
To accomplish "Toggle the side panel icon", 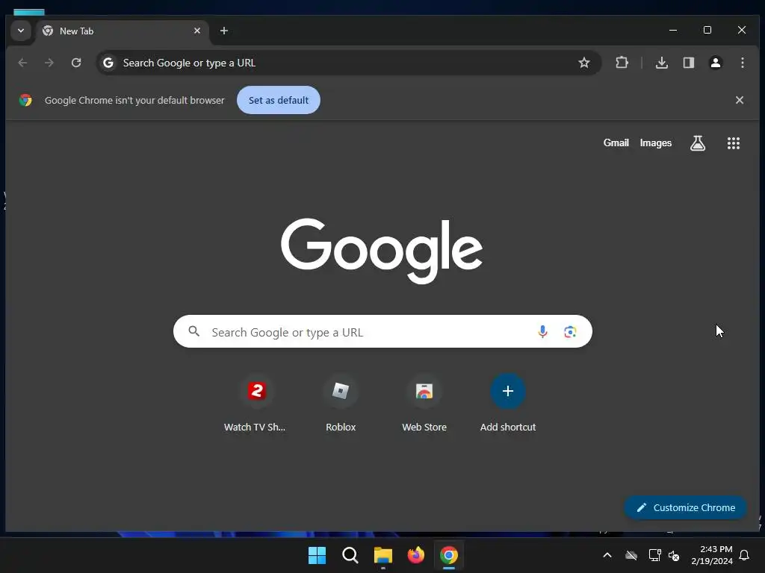I will tap(688, 63).
